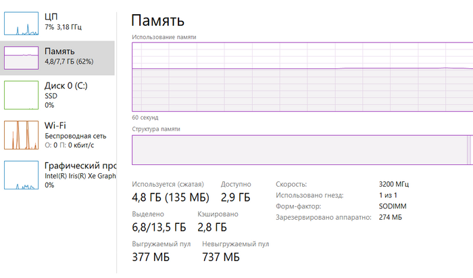Viewport: 473px width, 278px height.
Task: Open the Графический процессор graph thumbnail
Action: [x=22, y=175]
